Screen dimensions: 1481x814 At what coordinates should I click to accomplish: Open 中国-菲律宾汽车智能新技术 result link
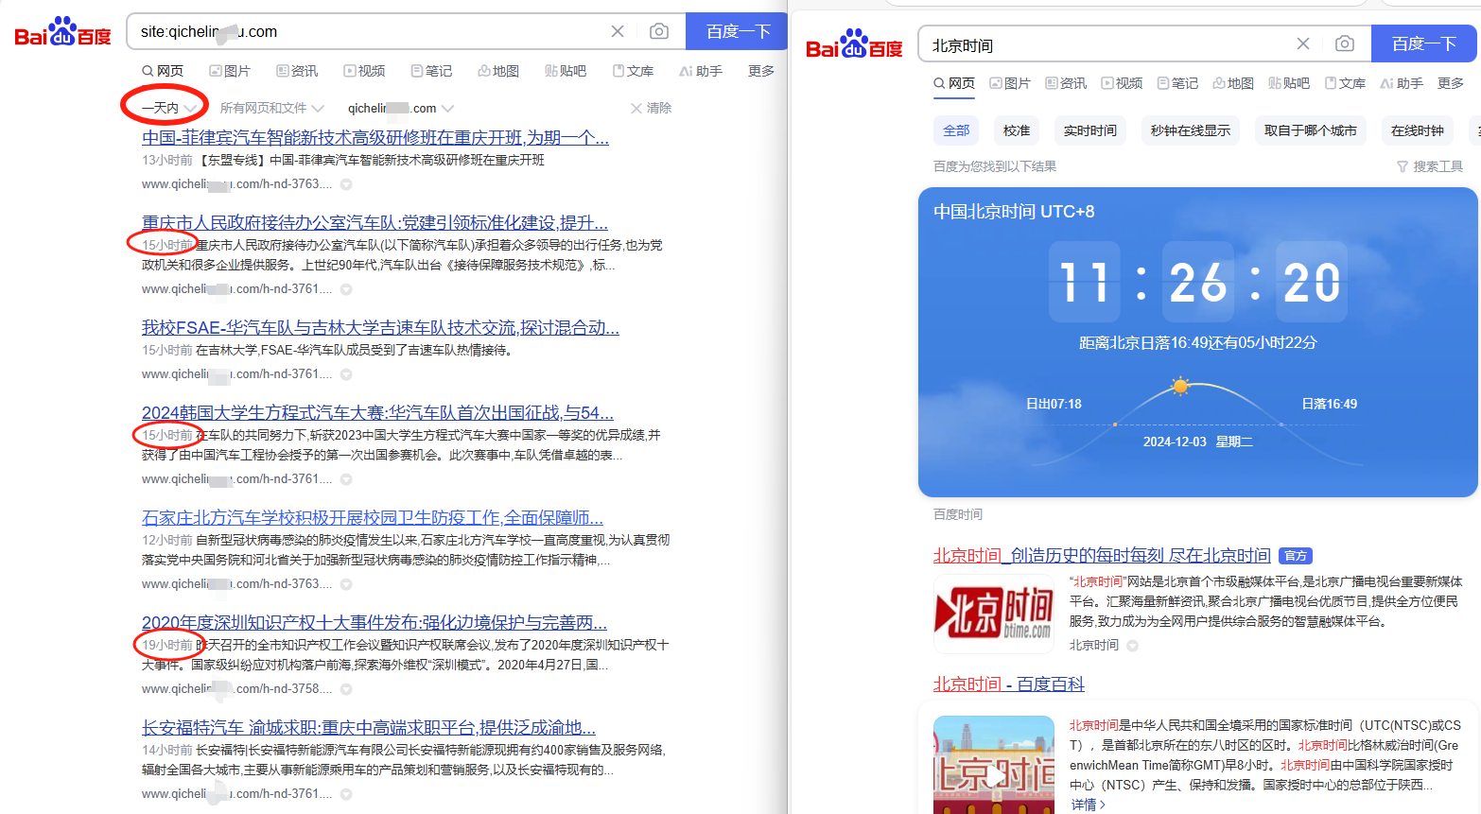(x=375, y=138)
